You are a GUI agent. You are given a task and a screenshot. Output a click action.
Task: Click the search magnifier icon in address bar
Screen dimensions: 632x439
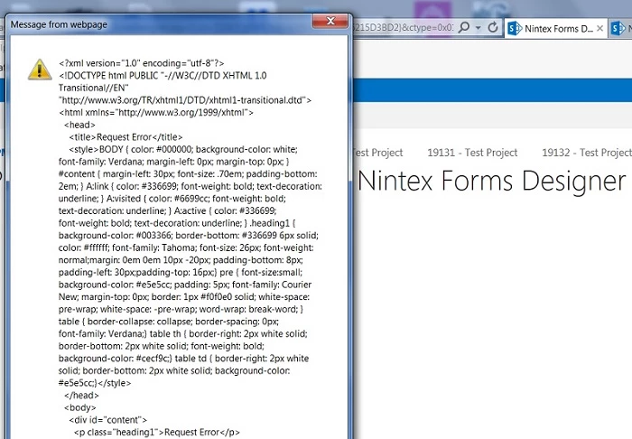click(464, 28)
